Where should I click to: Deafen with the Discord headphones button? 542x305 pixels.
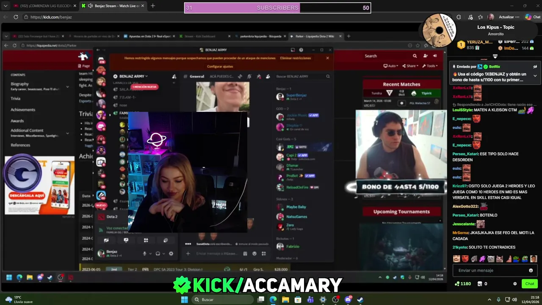[158, 253]
